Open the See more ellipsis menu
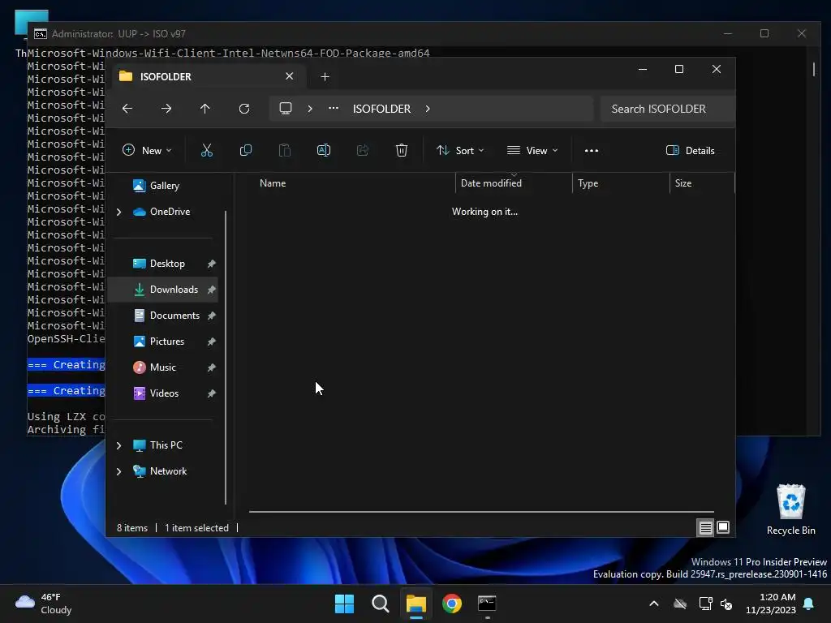The image size is (831, 623). point(592,150)
